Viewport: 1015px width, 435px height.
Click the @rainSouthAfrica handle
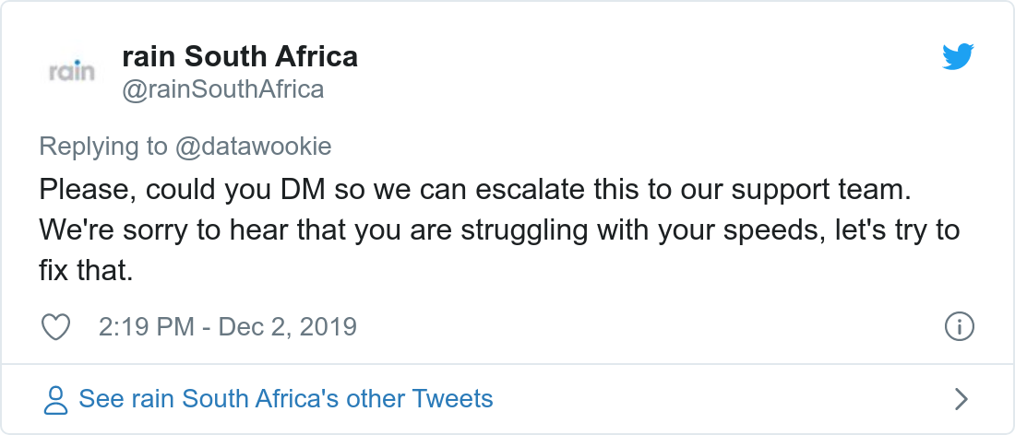tap(222, 89)
